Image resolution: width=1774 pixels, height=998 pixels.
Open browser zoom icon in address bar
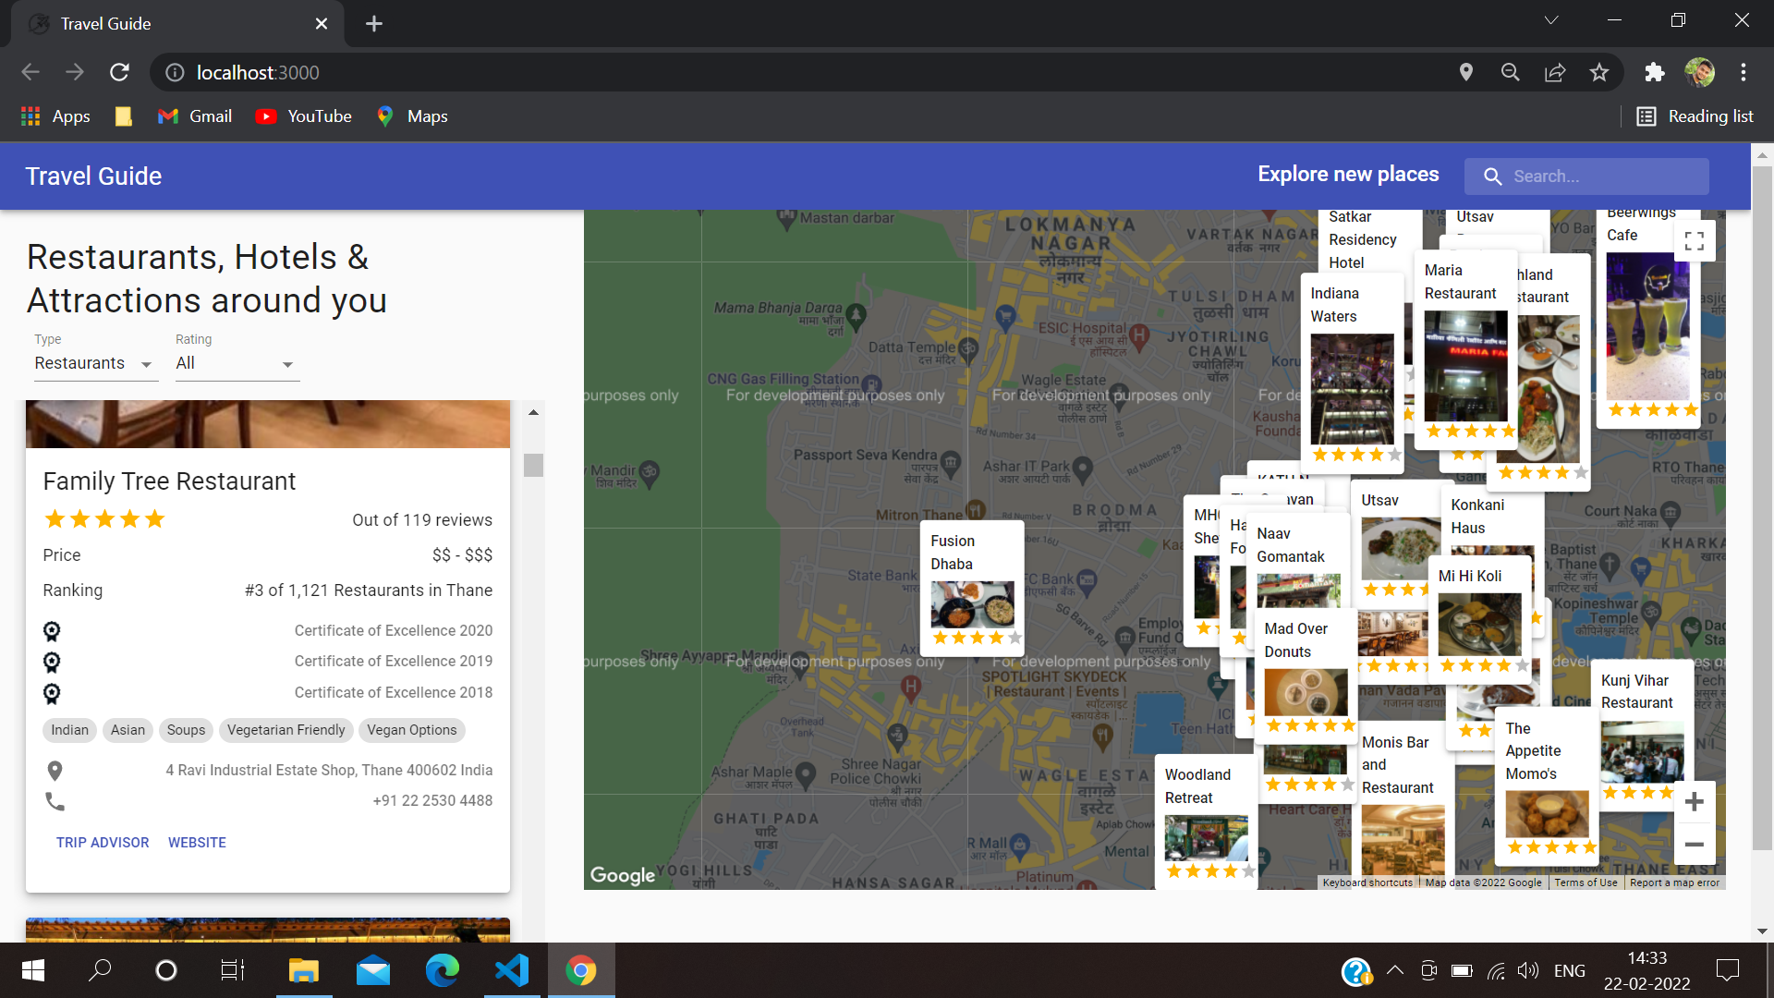(x=1511, y=72)
